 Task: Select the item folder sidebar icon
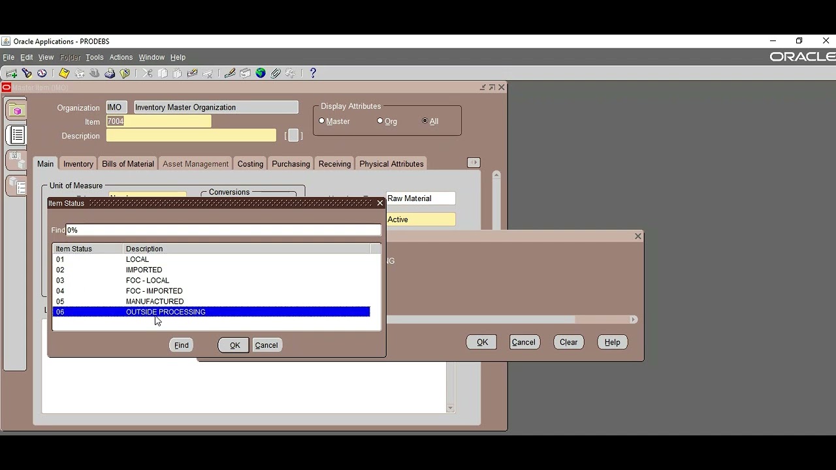pos(16,110)
